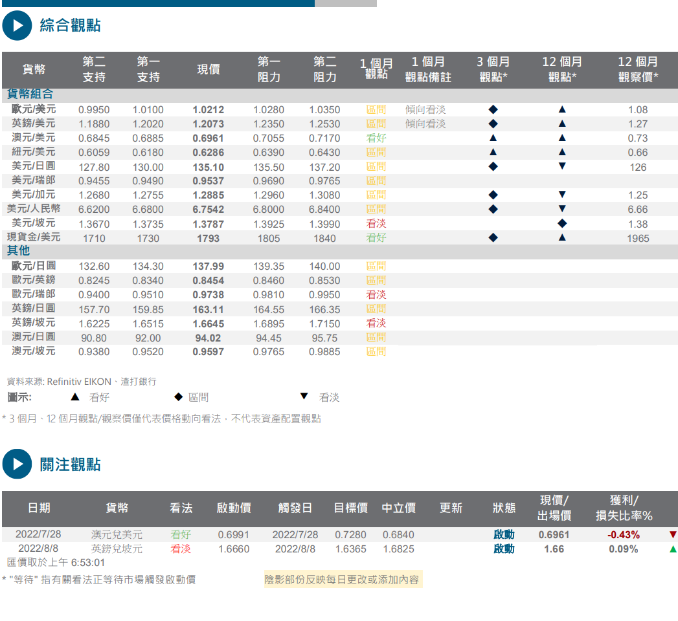
Task: Click the yellow highlighted 陰影部份 note
Action: click(342, 580)
